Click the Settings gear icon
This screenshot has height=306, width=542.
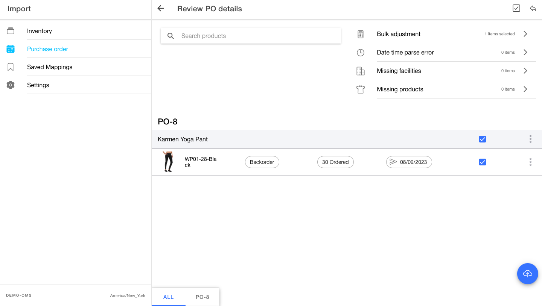[11, 85]
